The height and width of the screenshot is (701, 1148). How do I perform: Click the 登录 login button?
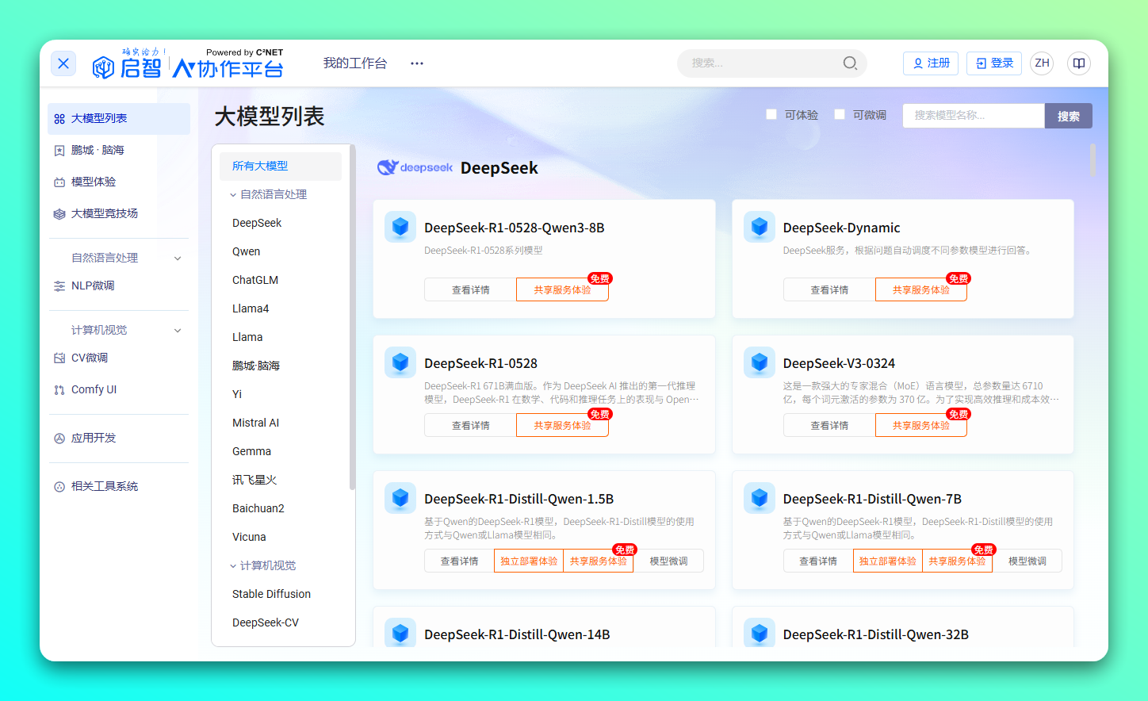[994, 63]
